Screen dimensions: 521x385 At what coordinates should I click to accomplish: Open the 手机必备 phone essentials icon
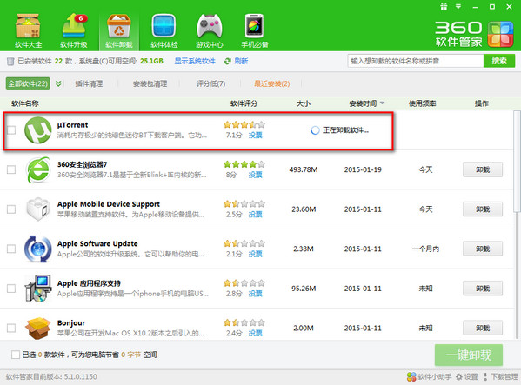pyautogui.click(x=255, y=30)
